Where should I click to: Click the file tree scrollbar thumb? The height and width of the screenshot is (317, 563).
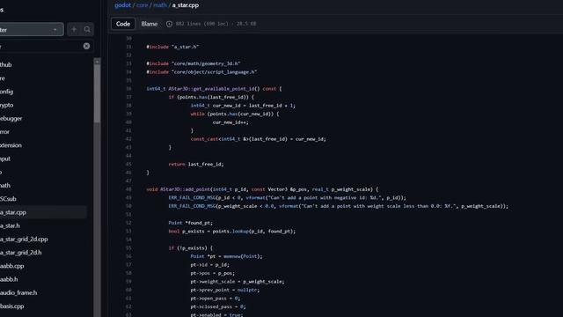click(x=97, y=93)
